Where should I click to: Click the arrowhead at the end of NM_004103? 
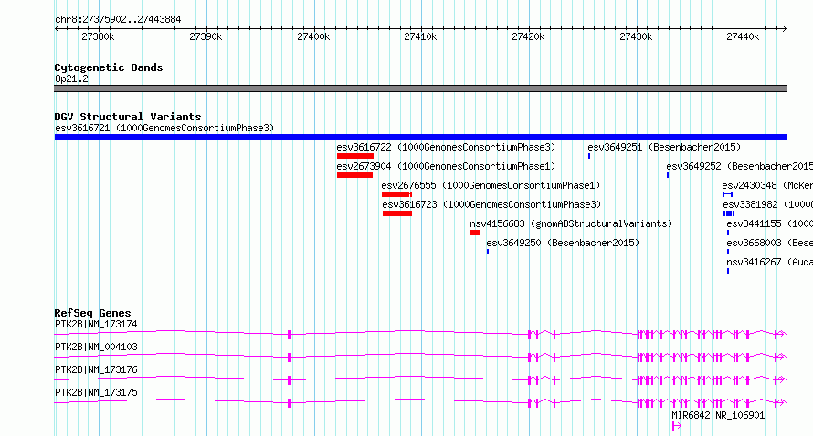783,358
